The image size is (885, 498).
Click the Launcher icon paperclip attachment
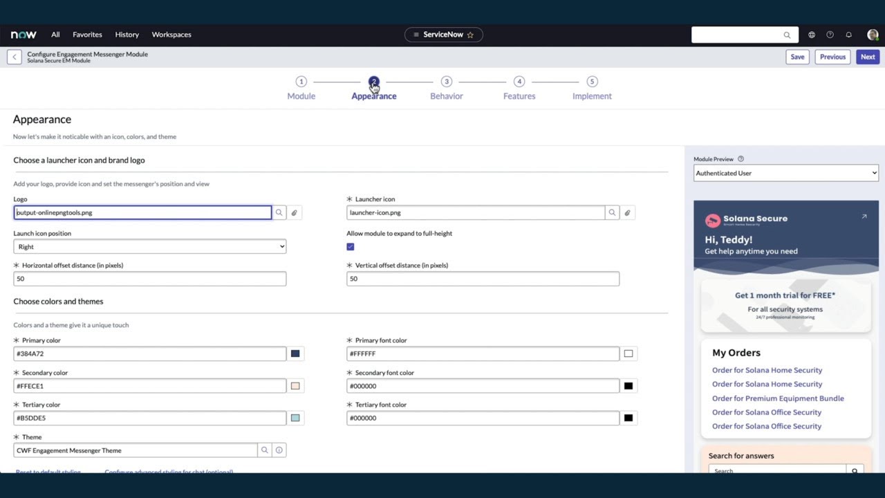[627, 212]
